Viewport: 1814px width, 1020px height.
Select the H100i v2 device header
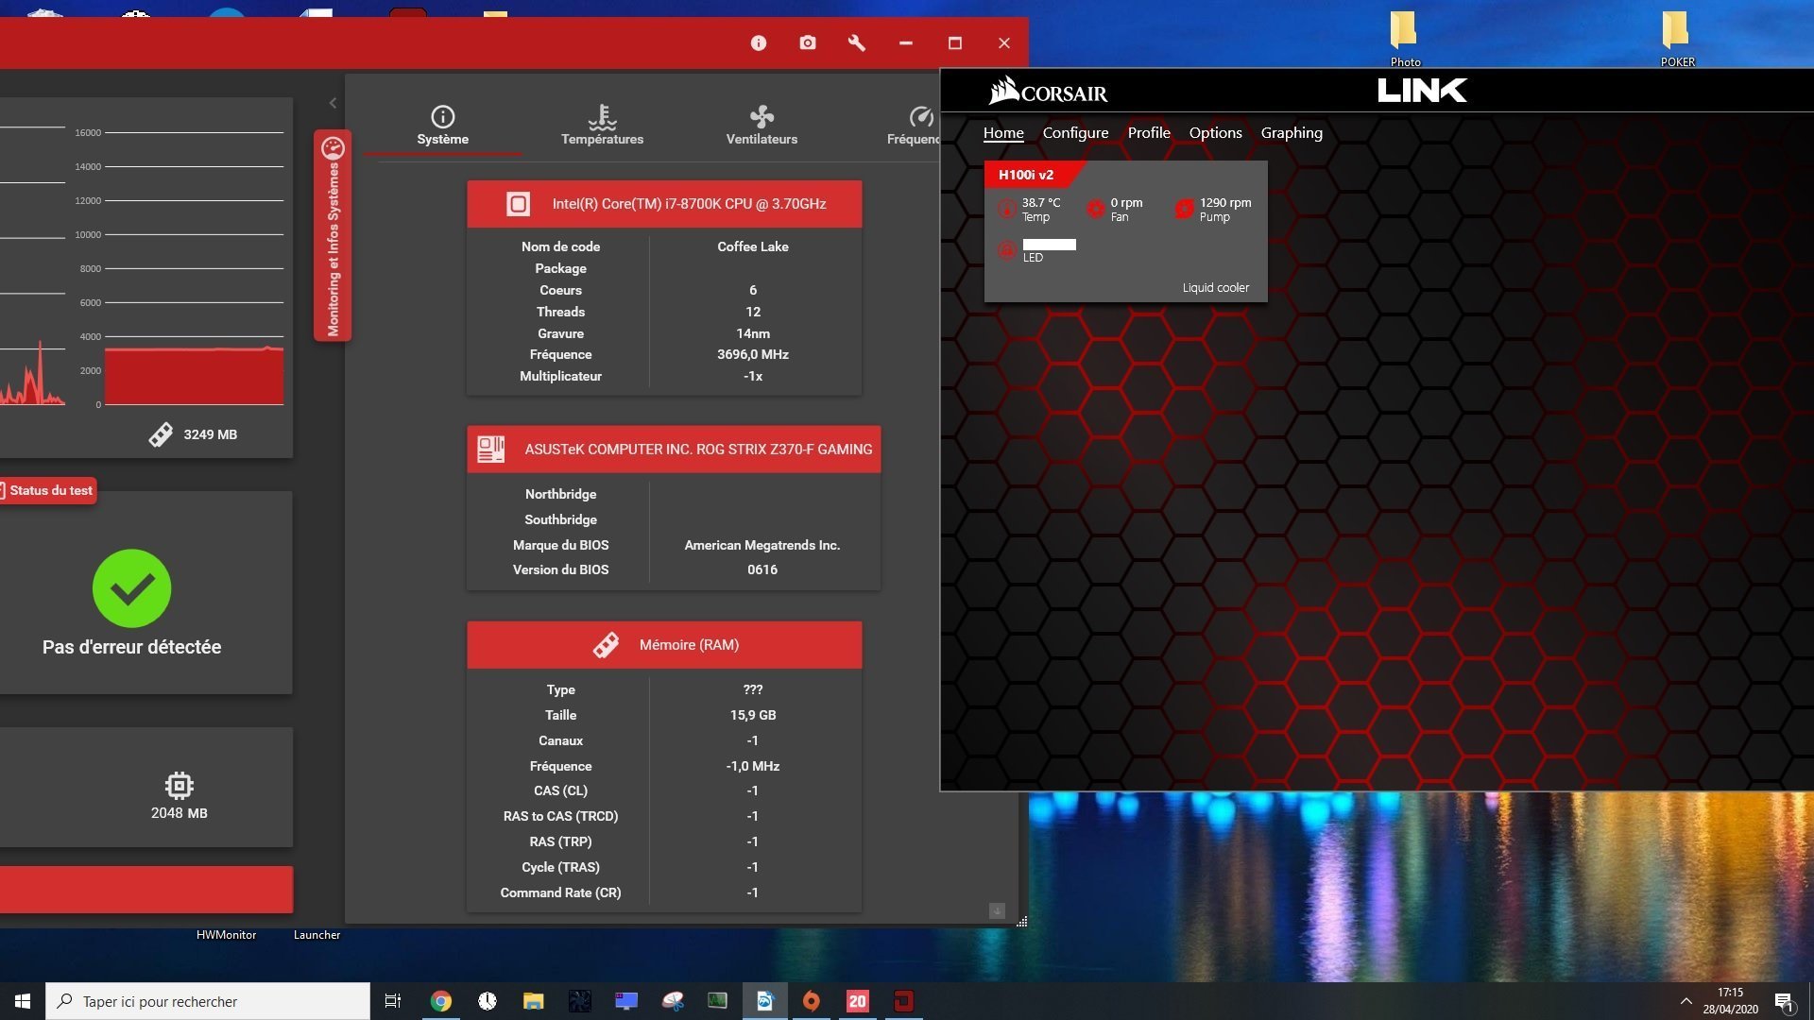pos(1026,175)
